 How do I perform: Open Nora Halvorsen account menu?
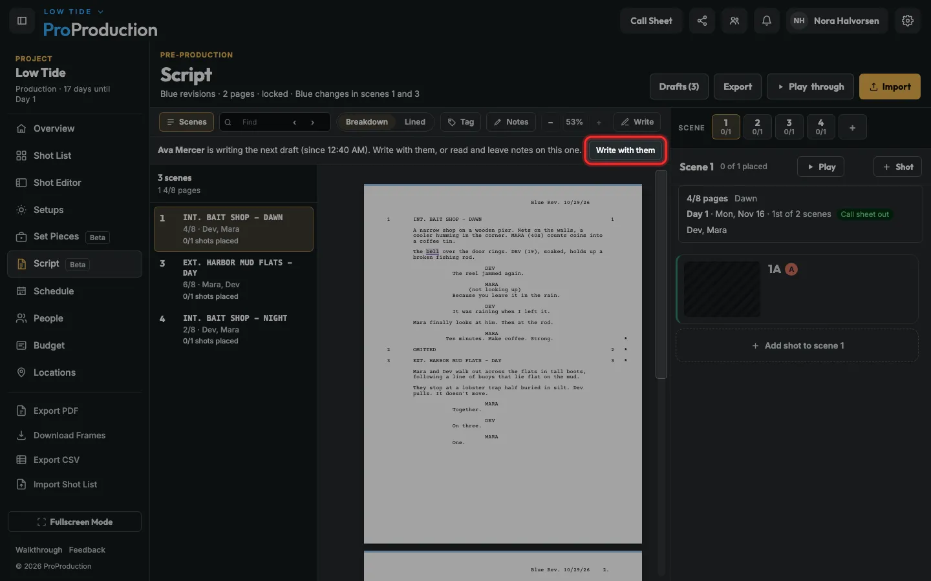[x=837, y=21]
